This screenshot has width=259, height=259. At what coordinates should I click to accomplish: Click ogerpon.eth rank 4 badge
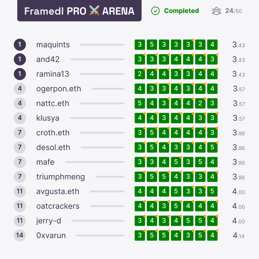(20, 89)
